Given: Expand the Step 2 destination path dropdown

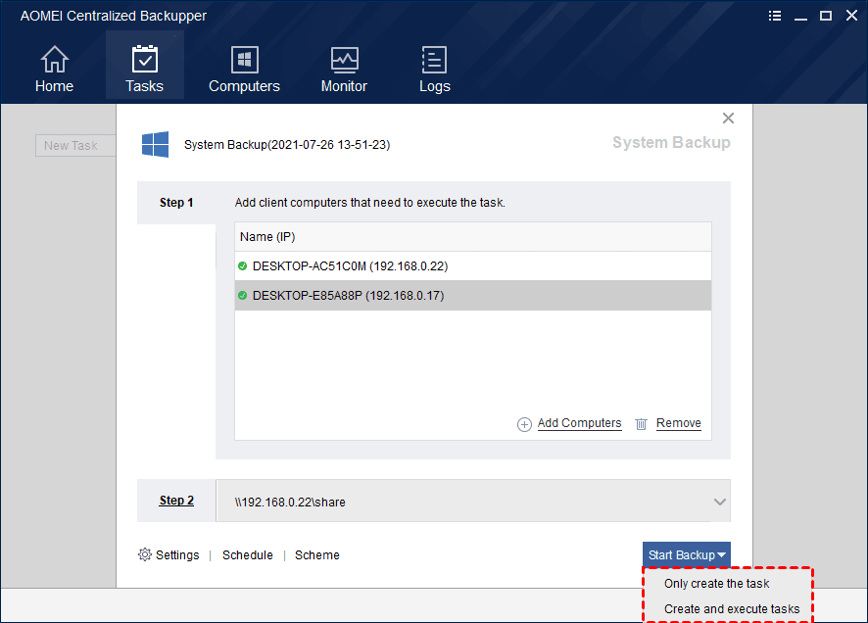Looking at the screenshot, I should [720, 502].
